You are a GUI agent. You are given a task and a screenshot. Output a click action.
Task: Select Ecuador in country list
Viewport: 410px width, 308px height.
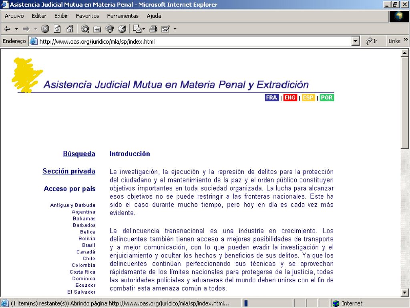click(85, 285)
